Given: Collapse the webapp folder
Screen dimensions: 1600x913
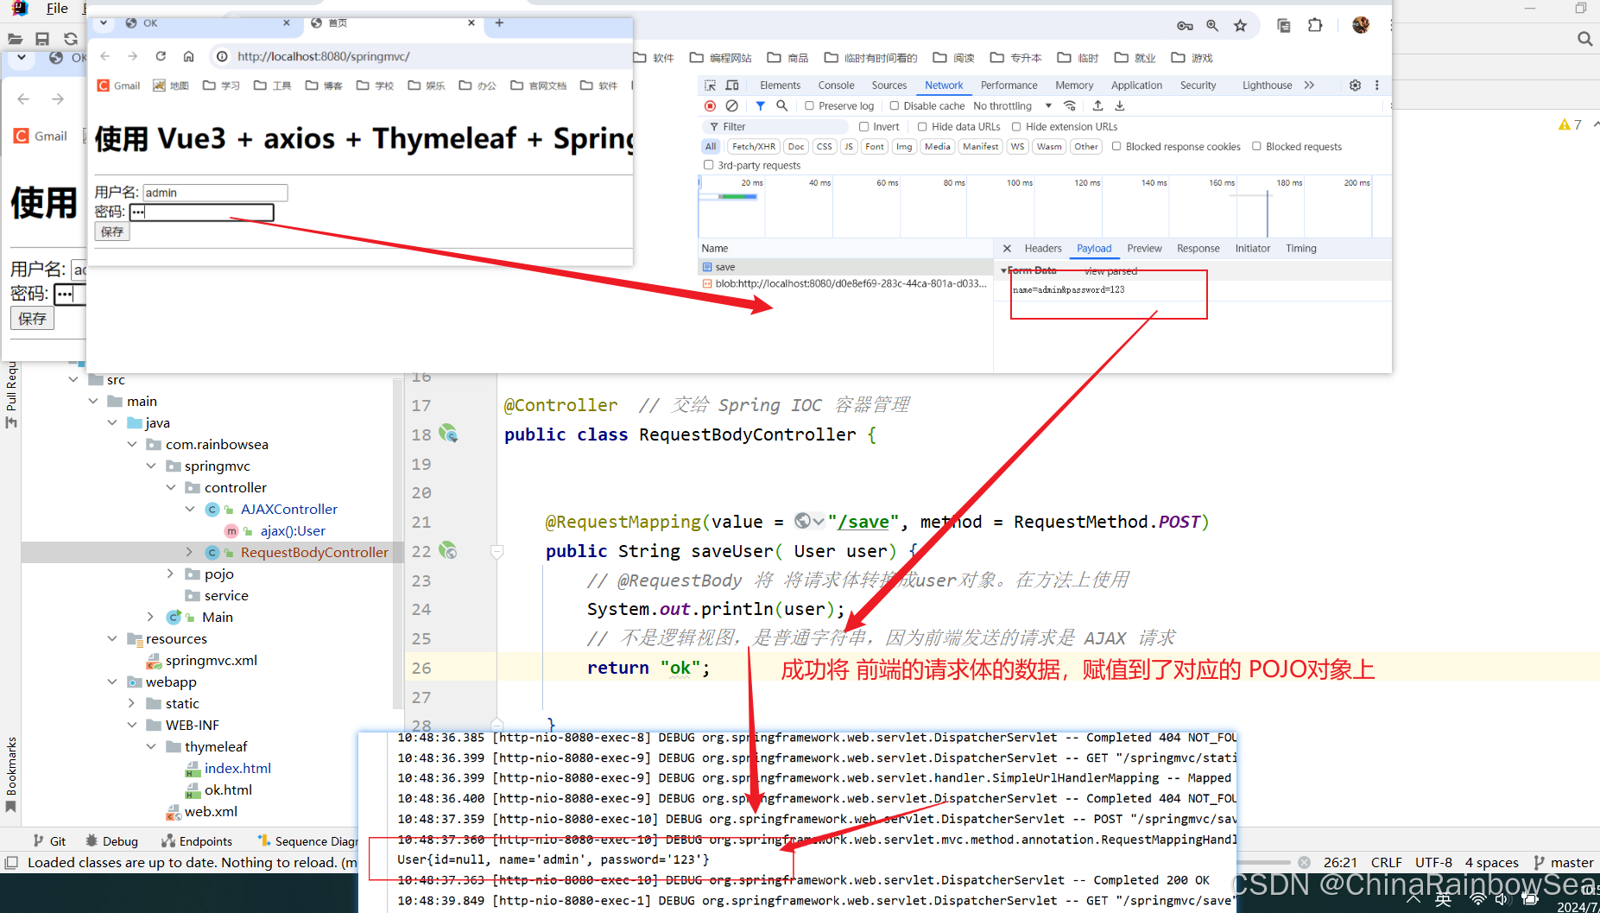Looking at the screenshot, I should pos(111,682).
